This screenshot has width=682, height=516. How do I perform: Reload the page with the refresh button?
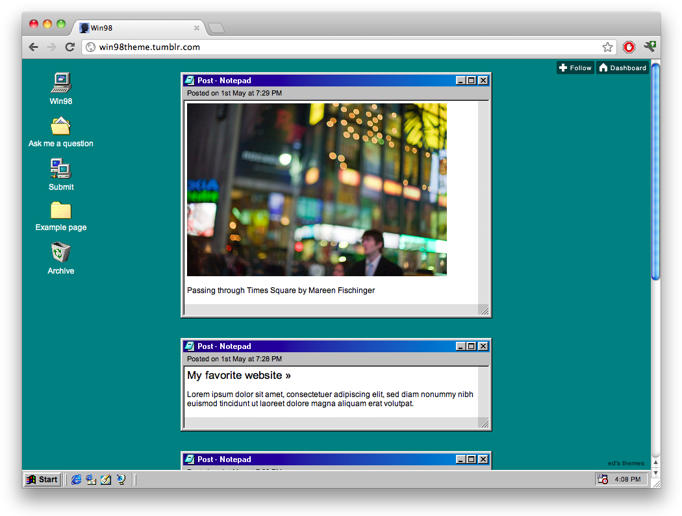pyautogui.click(x=69, y=47)
